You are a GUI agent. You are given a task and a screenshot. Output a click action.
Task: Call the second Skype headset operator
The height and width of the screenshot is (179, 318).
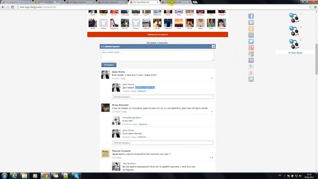294,31
